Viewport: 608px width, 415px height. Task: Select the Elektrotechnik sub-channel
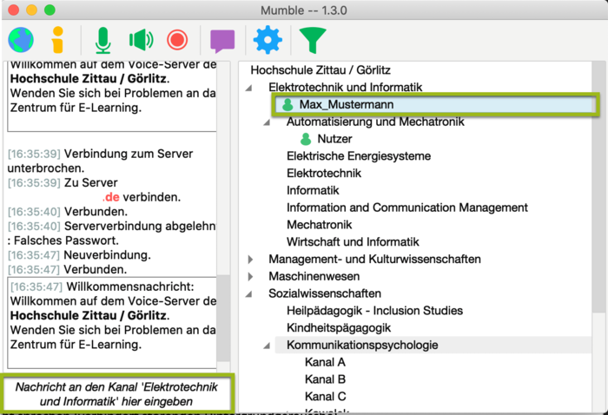[x=324, y=173]
